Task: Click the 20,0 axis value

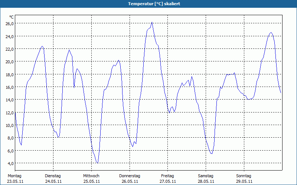Action: 10,62
